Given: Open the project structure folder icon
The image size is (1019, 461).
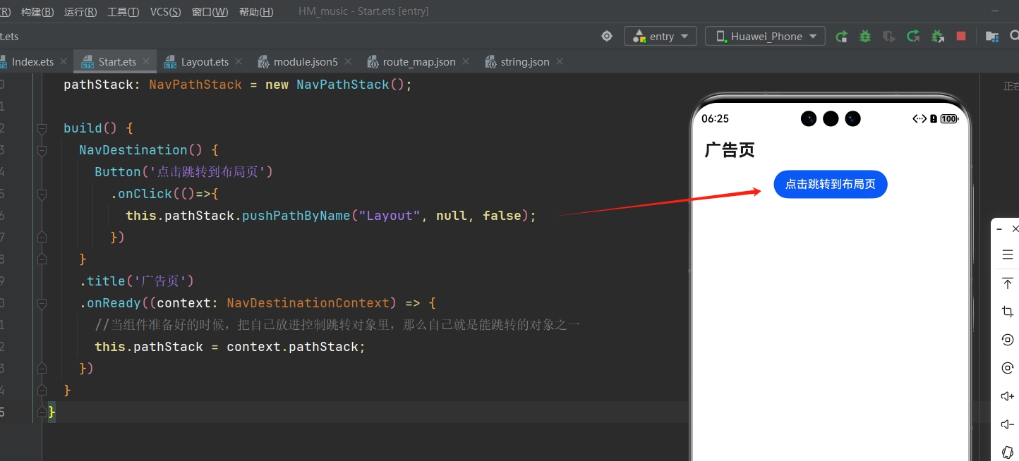Looking at the screenshot, I should click(x=991, y=37).
